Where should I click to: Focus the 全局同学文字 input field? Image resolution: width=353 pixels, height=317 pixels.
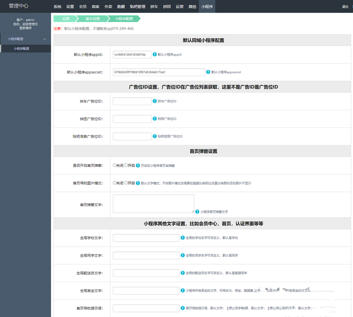146,255
